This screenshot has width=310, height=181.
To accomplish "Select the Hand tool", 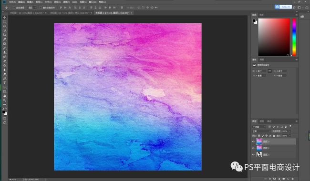I will click(x=5, y=96).
